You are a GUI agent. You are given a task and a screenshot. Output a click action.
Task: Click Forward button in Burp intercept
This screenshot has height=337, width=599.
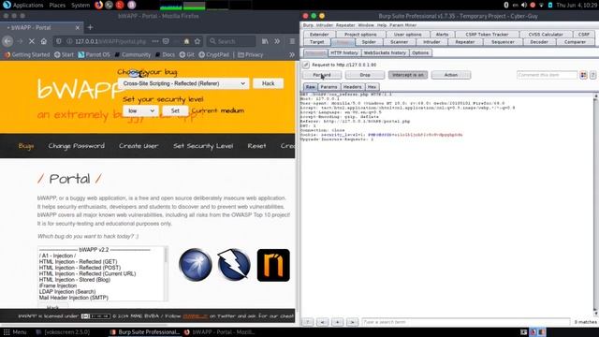pos(322,75)
